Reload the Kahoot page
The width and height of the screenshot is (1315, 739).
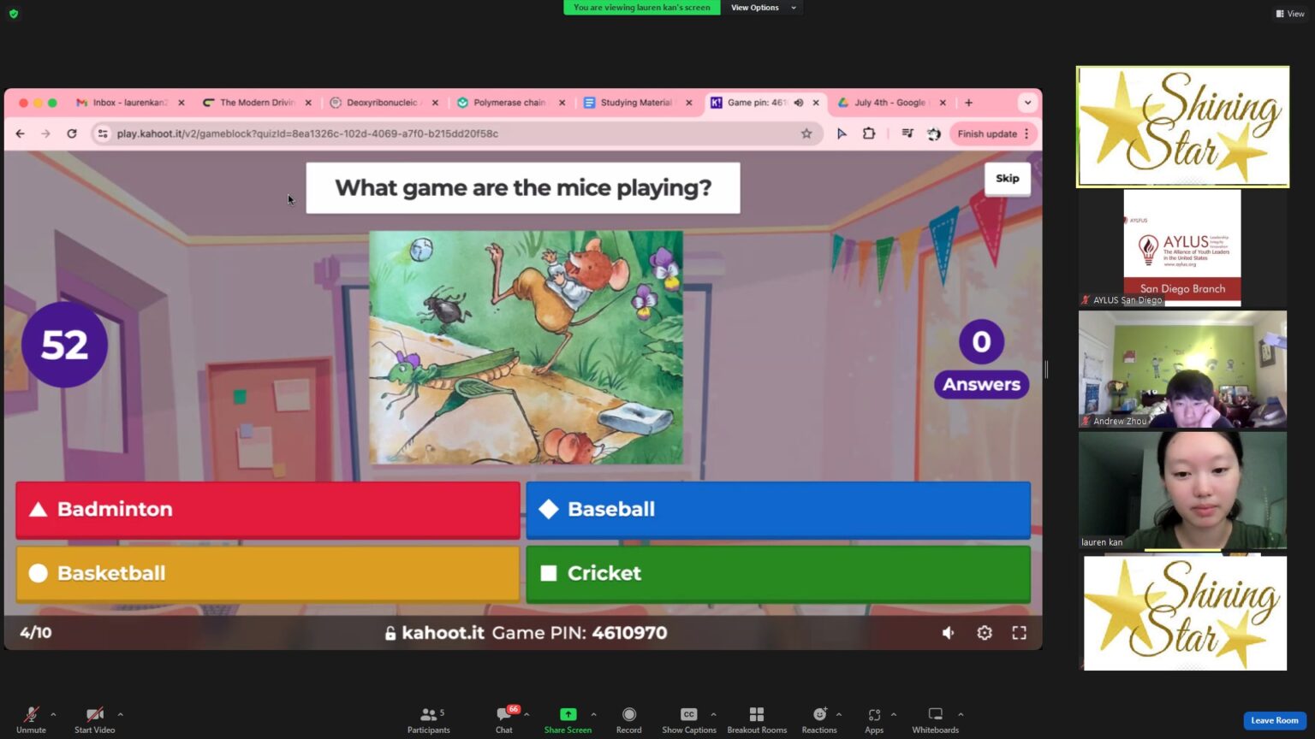[72, 133]
